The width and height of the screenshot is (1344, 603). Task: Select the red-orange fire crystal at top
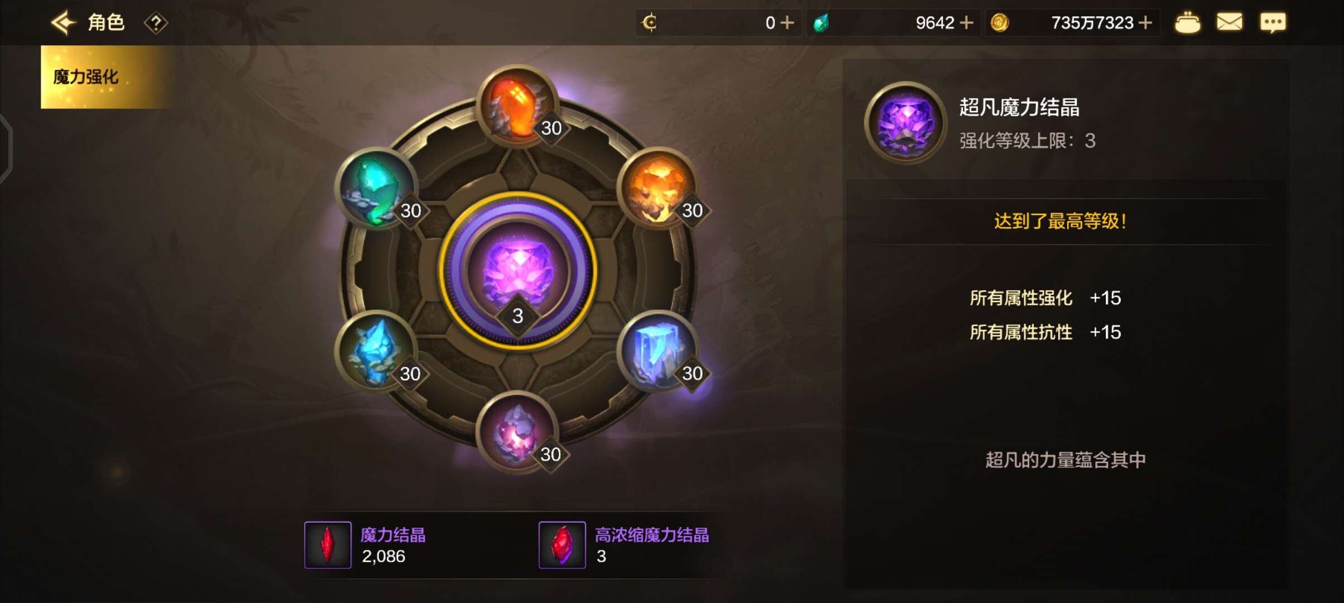point(517,106)
